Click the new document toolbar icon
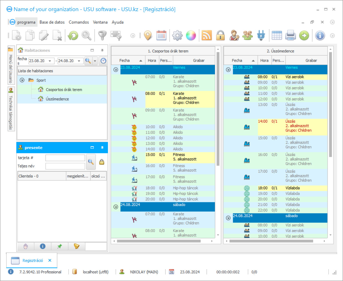This screenshot has height=281, width=343. (16, 36)
